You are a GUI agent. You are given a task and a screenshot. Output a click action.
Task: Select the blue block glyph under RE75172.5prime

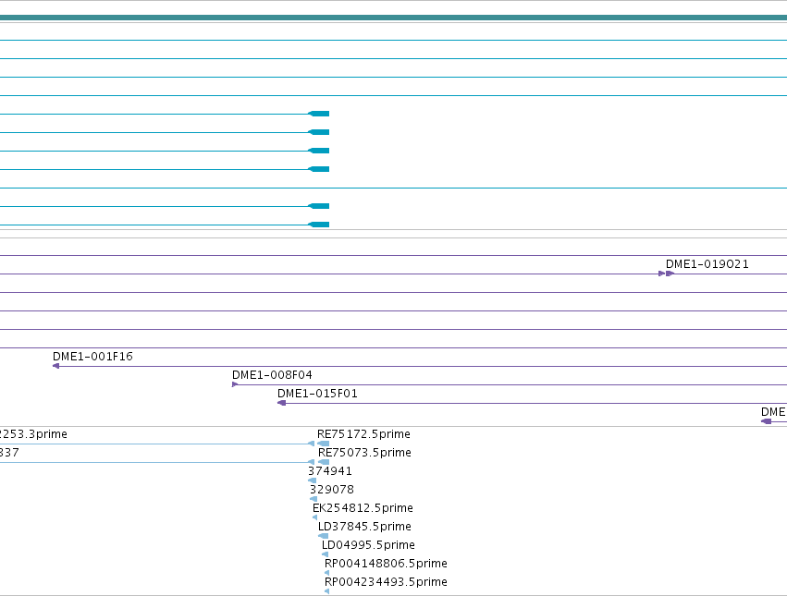[x=324, y=444]
